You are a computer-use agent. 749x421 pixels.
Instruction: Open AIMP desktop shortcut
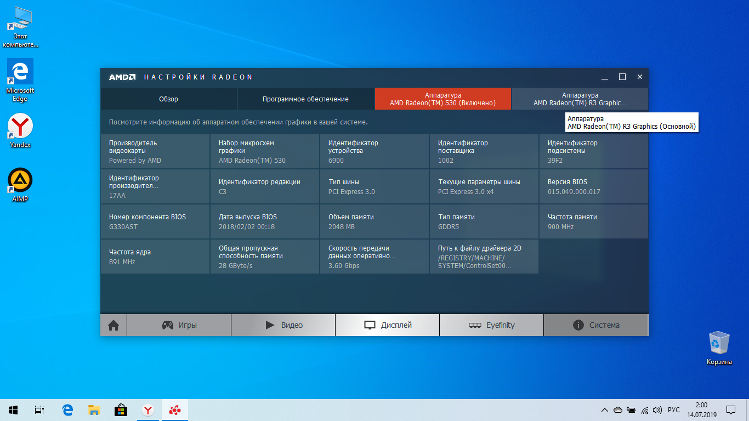pos(20,185)
